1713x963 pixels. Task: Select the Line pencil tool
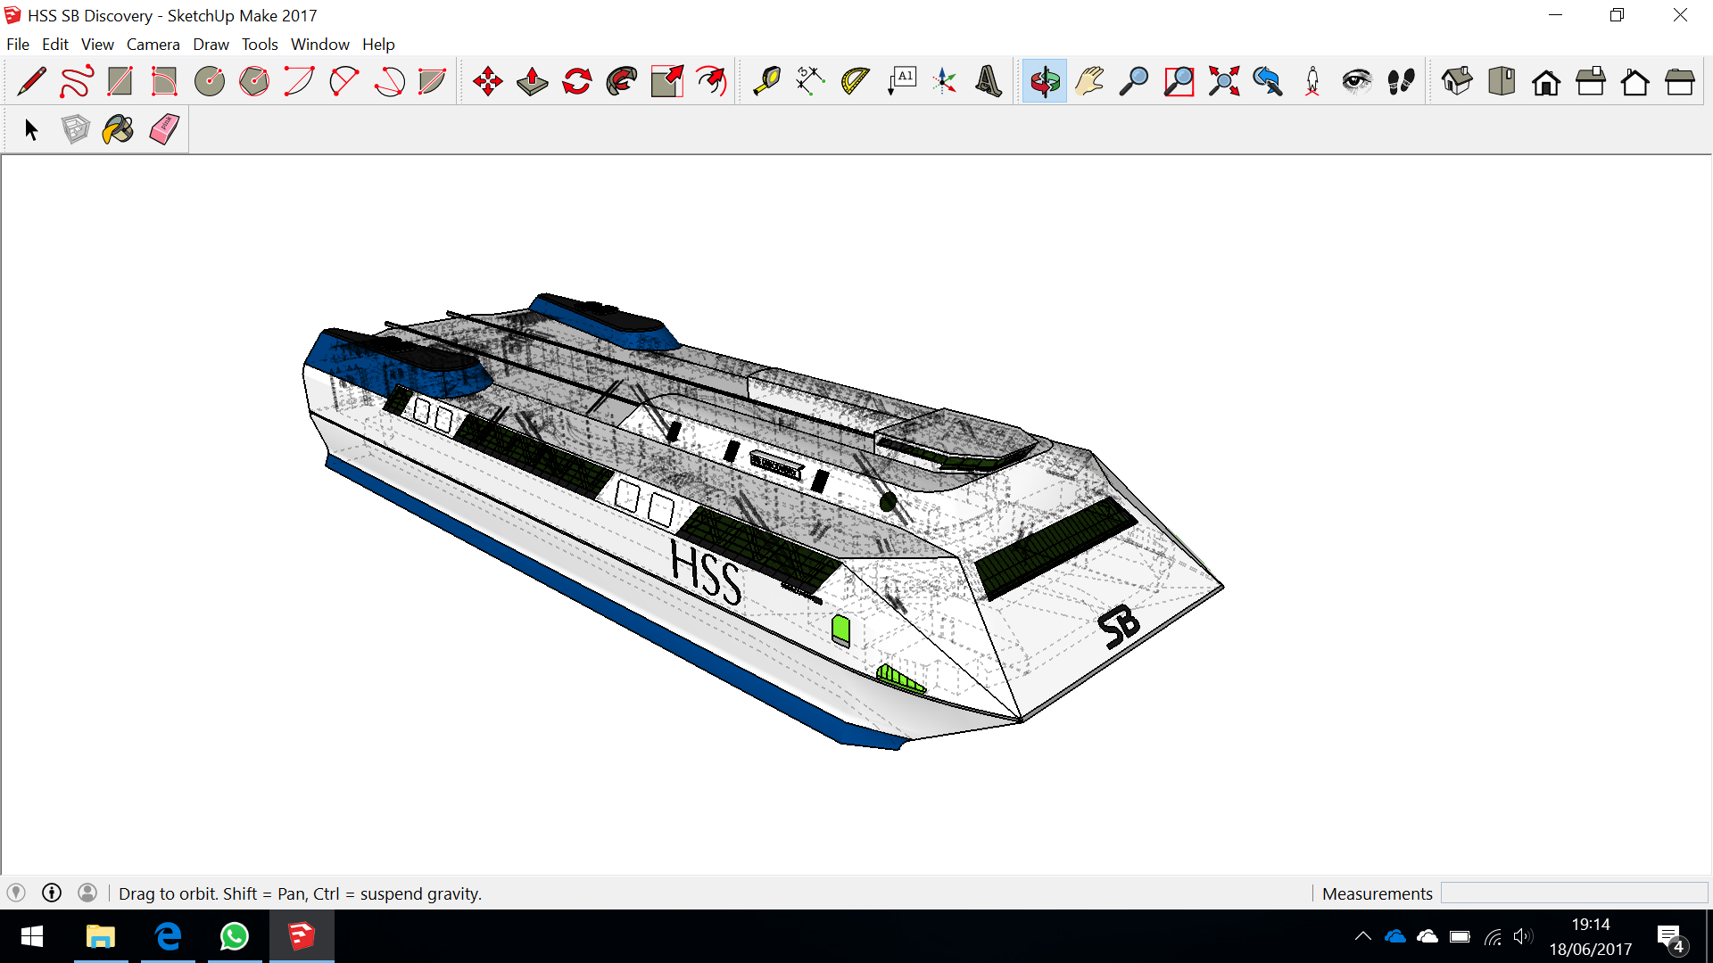click(31, 81)
